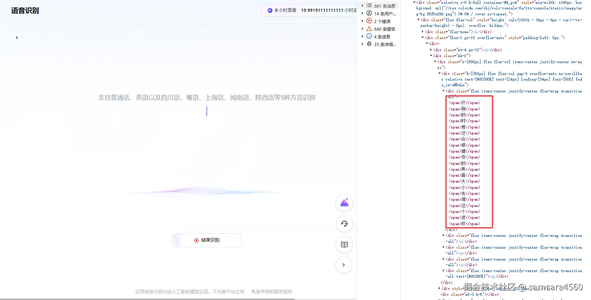Expand the 14 条用户 group arrow
This screenshot has width=591, height=300.
coord(363,13)
